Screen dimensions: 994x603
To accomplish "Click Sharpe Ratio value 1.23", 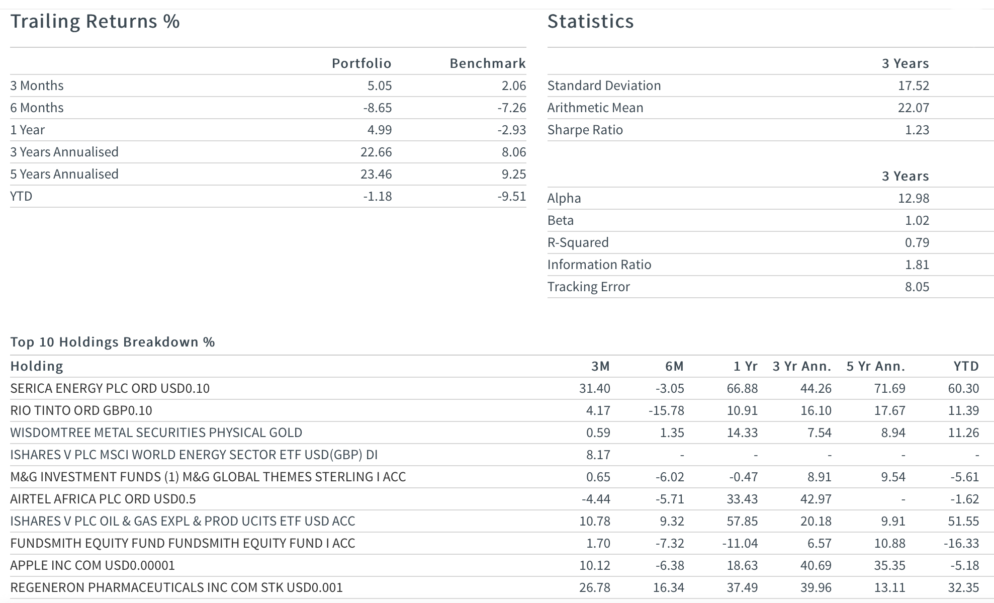I will tap(917, 130).
